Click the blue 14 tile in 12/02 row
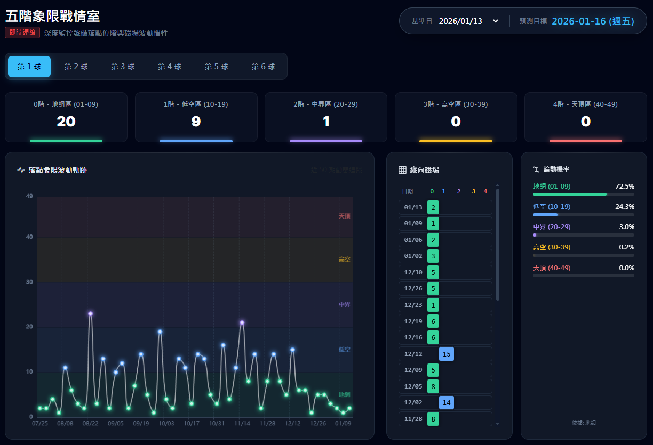The width and height of the screenshot is (653, 445). pos(447,403)
